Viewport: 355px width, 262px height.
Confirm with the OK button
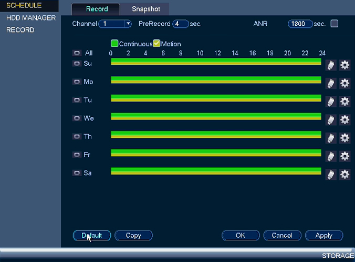241,235
